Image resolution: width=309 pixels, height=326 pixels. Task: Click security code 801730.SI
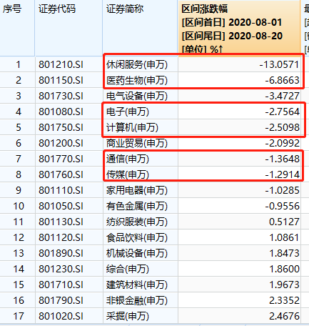tap(61, 96)
